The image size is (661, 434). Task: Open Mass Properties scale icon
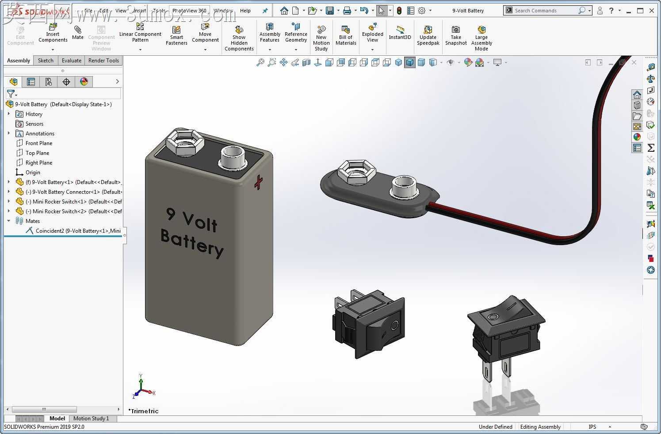(x=650, y=79)
